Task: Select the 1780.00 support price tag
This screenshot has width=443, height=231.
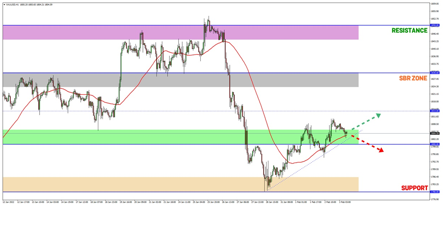Action: coord(435,192)
